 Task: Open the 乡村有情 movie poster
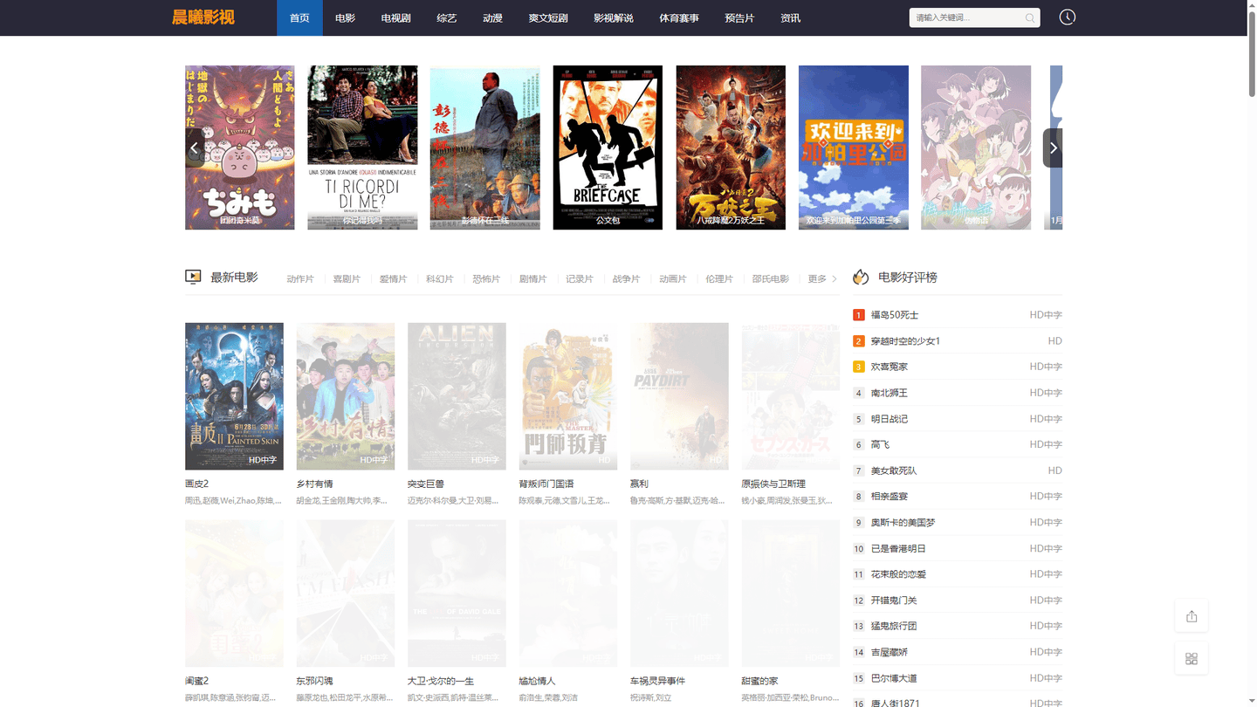click(x=346, y=396)
